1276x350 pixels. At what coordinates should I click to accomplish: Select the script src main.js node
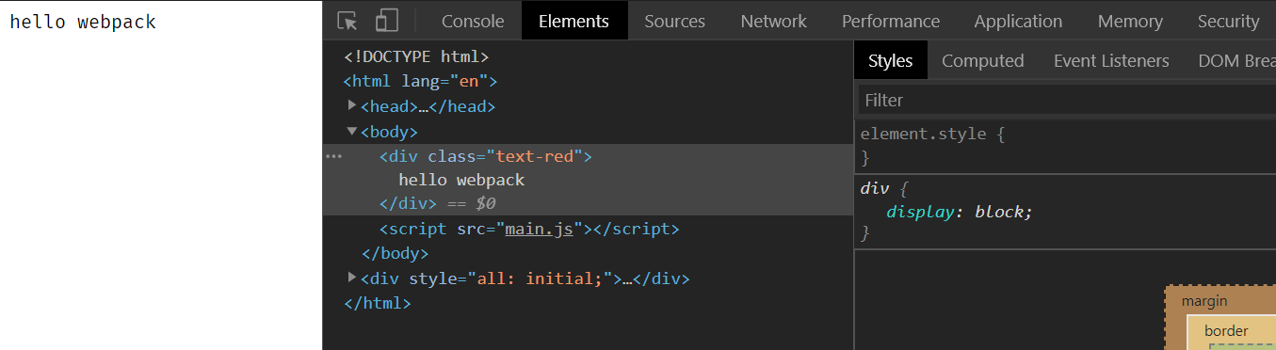tap(529, 229)
